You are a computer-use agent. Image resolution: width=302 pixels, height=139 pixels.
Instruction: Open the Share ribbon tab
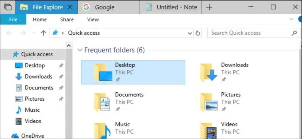tap(67, 19)
